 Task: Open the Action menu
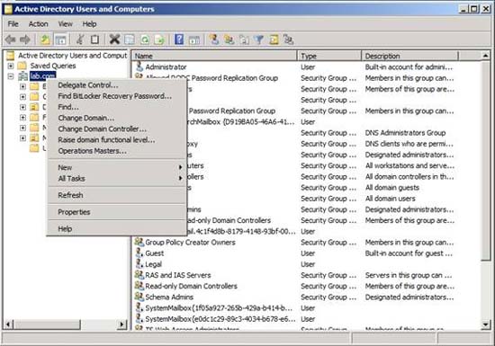[x=39, y=24]
